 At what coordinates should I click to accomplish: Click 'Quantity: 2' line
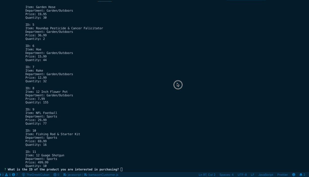35,39
